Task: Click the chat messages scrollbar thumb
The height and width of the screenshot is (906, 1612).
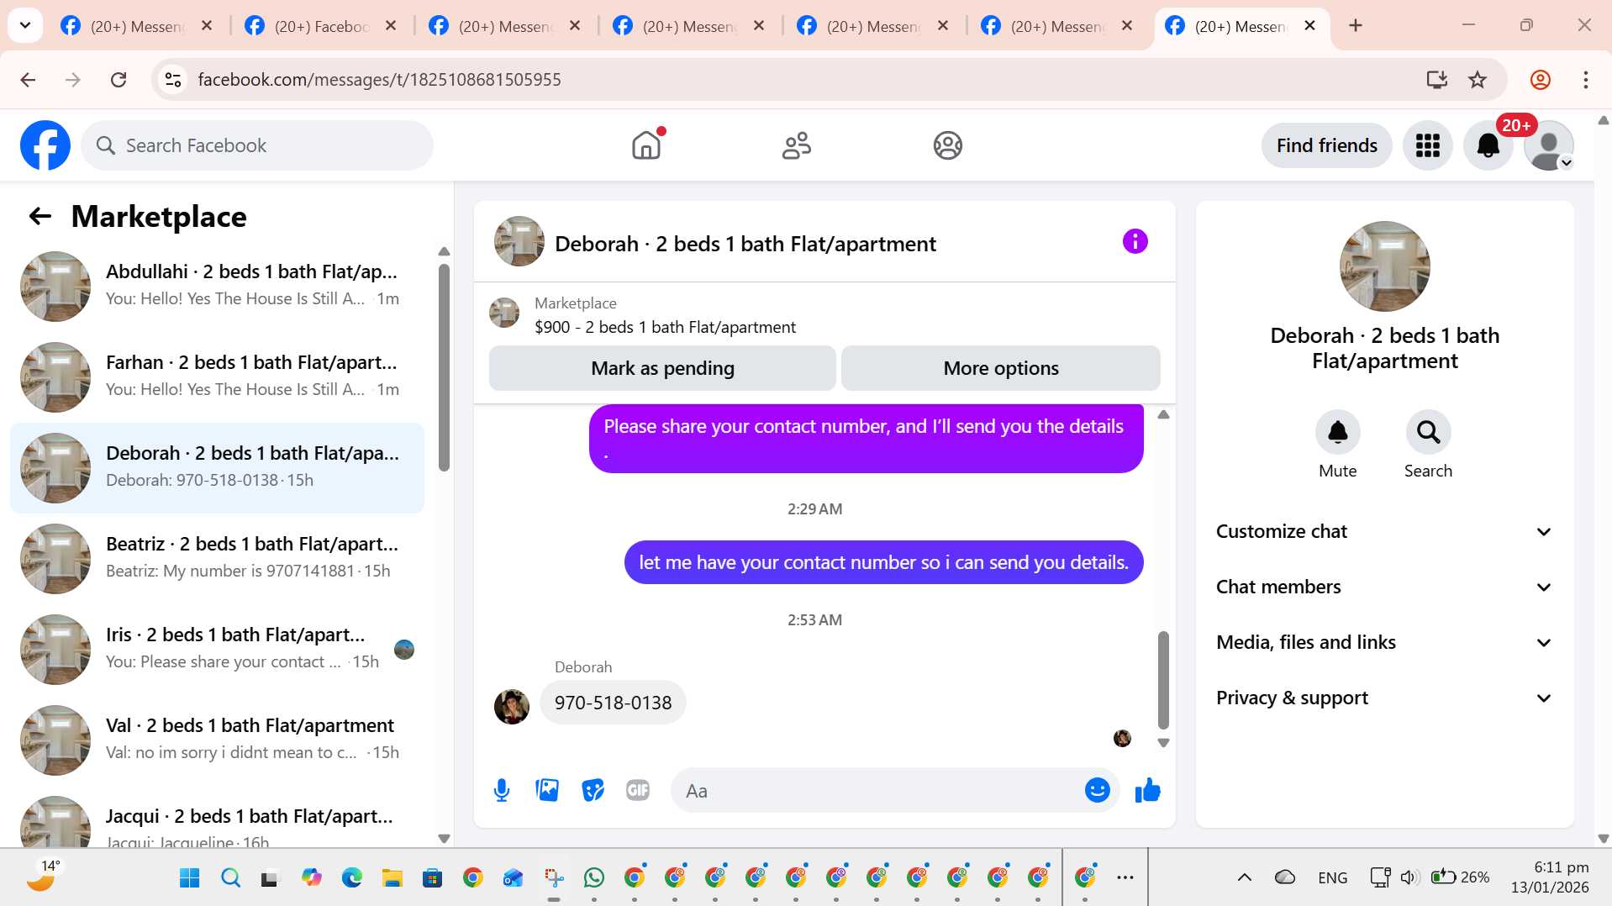Action: (1163, 680)
